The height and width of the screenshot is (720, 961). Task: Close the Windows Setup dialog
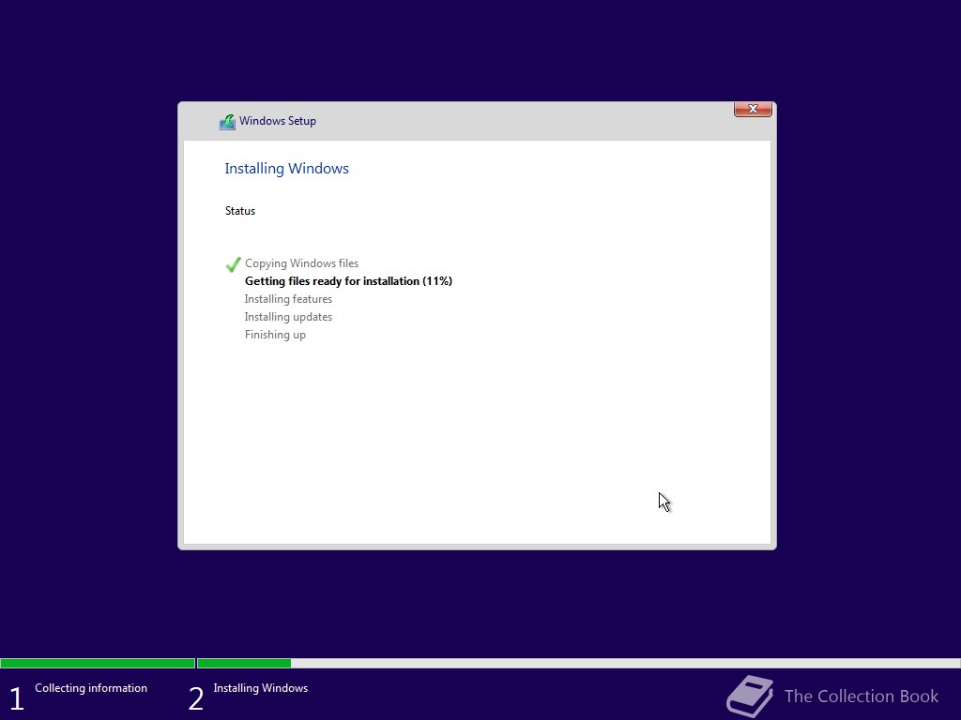tap(753, 109)
